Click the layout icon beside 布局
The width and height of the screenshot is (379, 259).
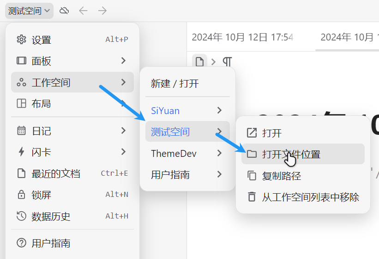pyautogui.click(x=21, y=104)
